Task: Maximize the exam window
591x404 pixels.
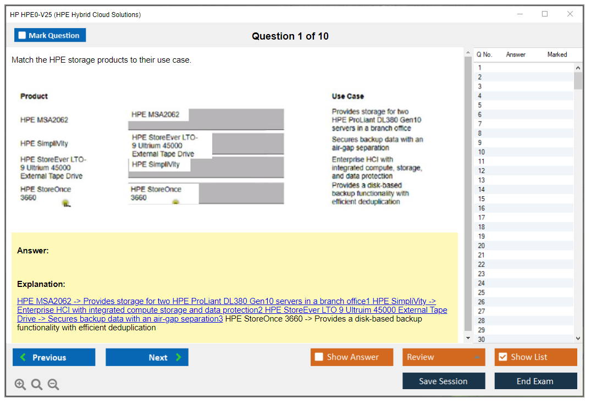Action: tap(544, 14)
